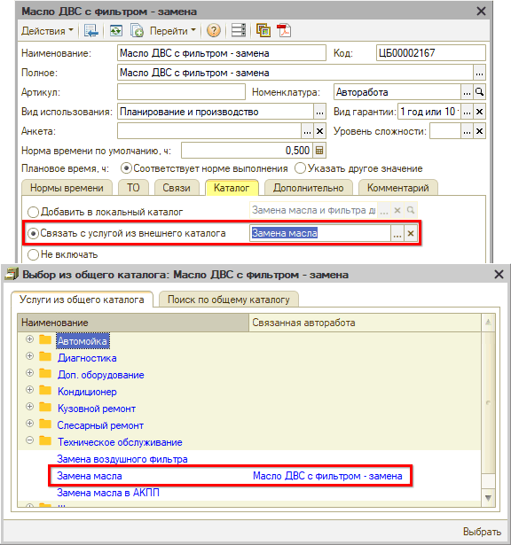The width and height of the screenshot is (511, 545).
Task: Choose Указать другое значение radio
Action: click(300, 168)
